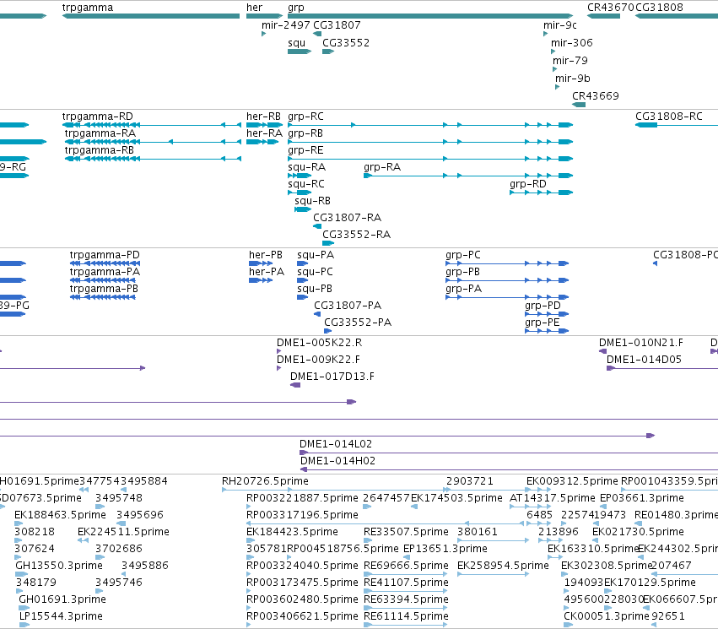This screenshot has height=629, width=718.
Task: Click the CG33552-RA transcript label
Action: tap(356, 235)
